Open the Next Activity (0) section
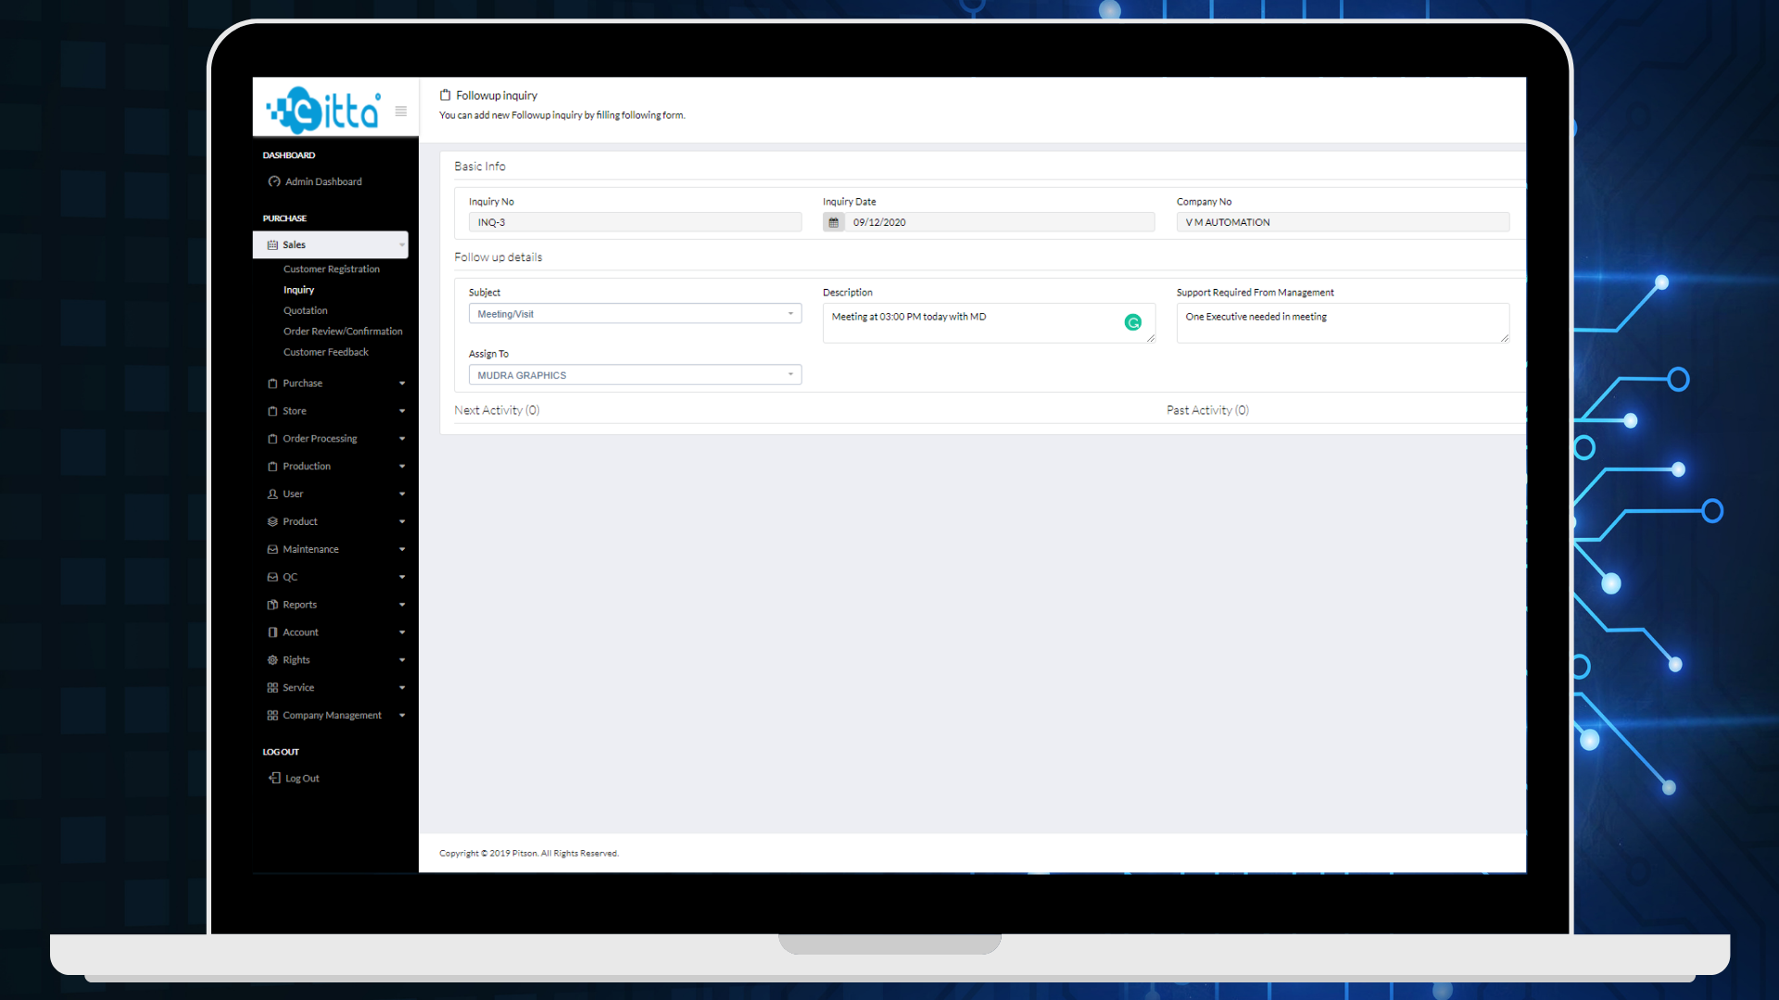Viewport: 1779px width, 1000px height. point(497,410)
